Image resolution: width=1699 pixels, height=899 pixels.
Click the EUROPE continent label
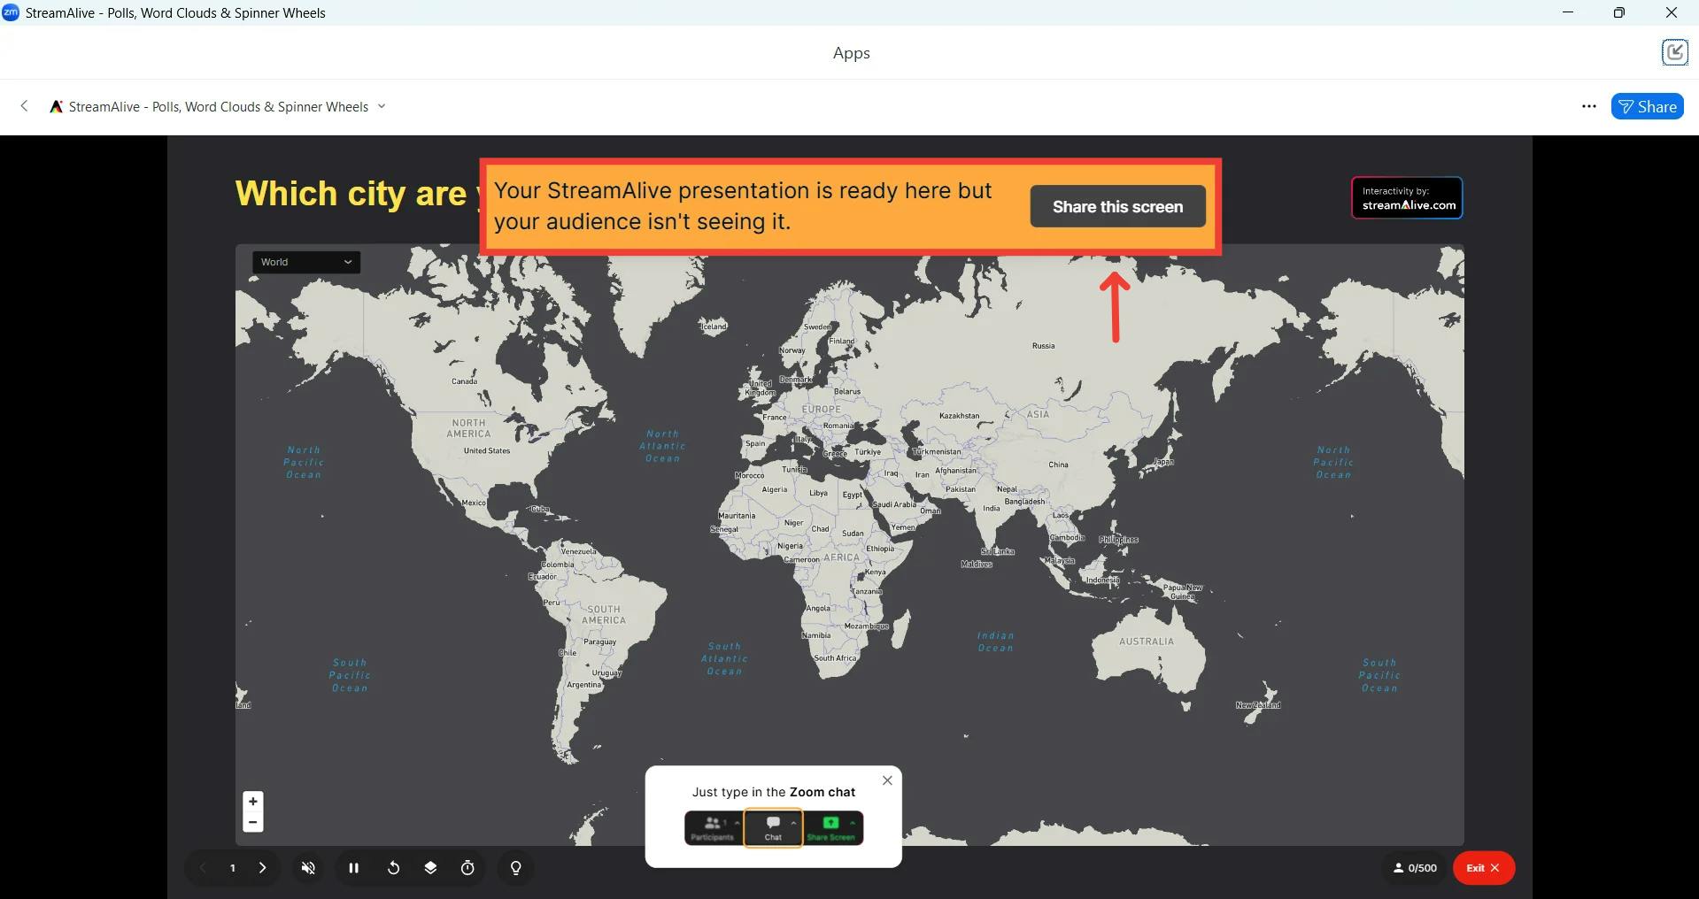pos(822,410)
